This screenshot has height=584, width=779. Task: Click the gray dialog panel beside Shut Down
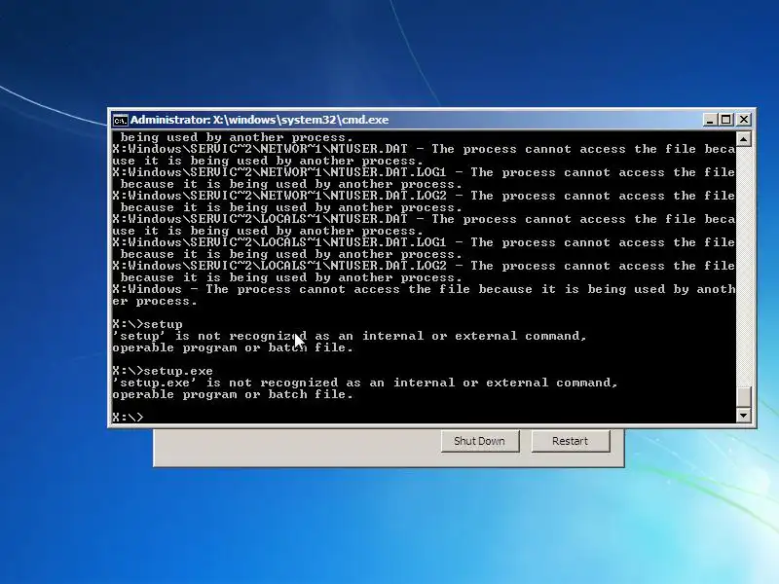pos(297,447)
